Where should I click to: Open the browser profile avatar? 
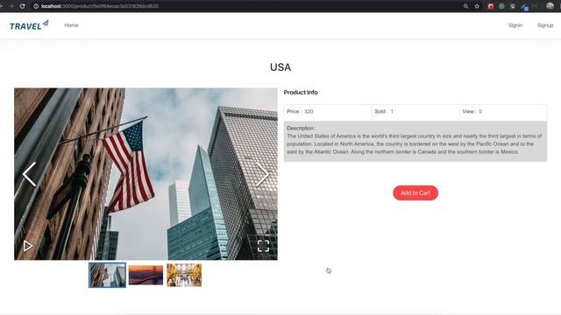550,6
